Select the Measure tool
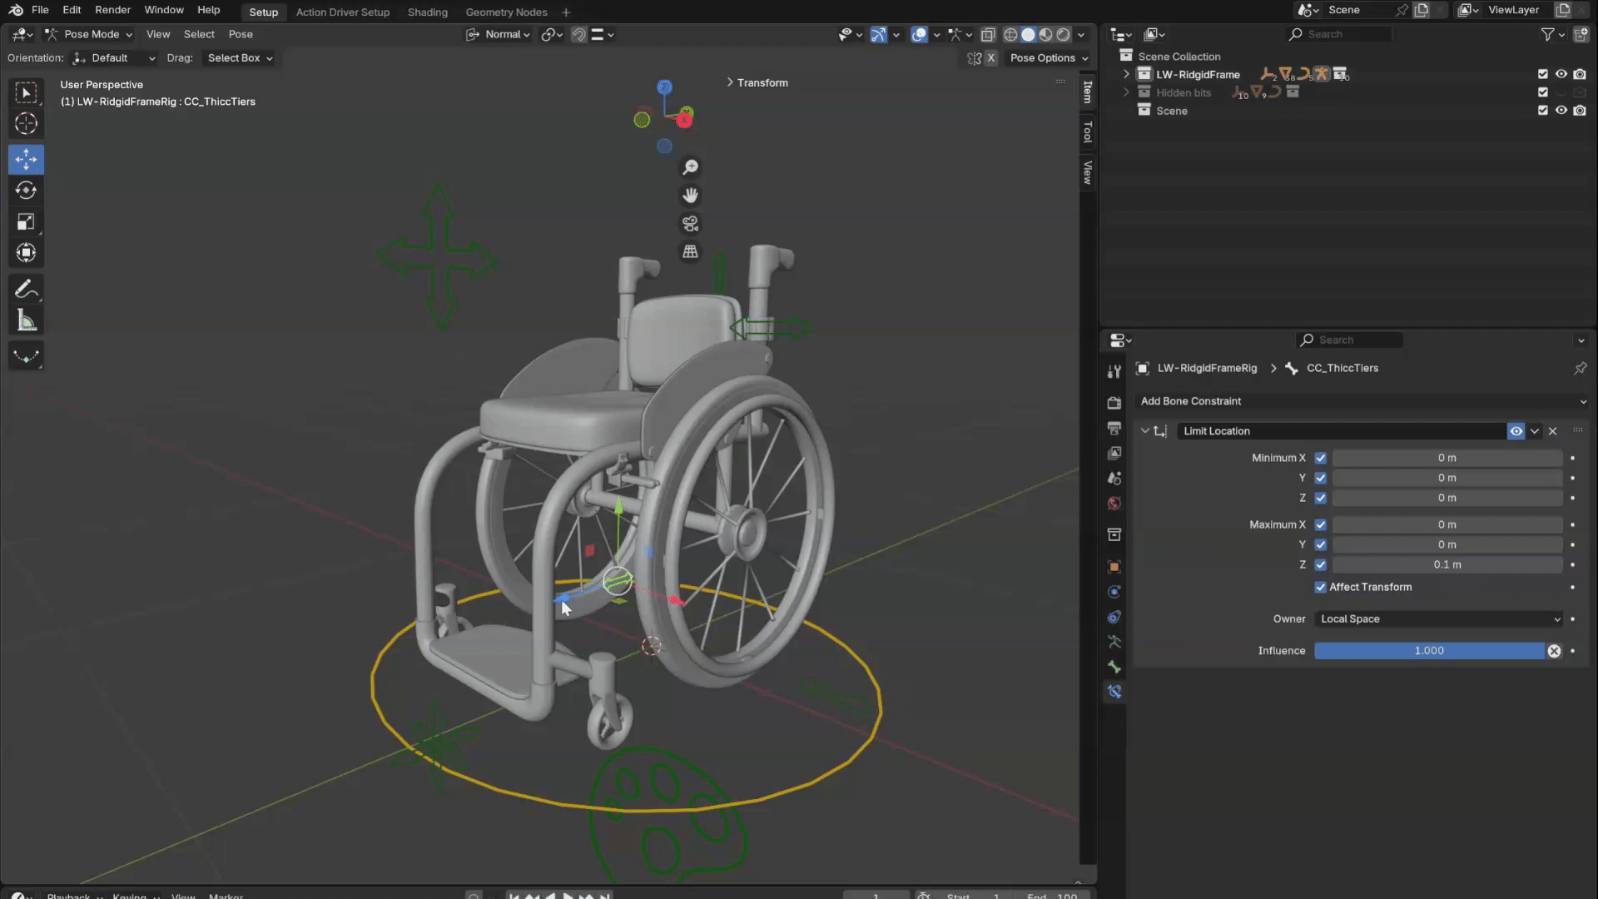The height and width of the screenshot is (899, 1598). pos(26,321)
